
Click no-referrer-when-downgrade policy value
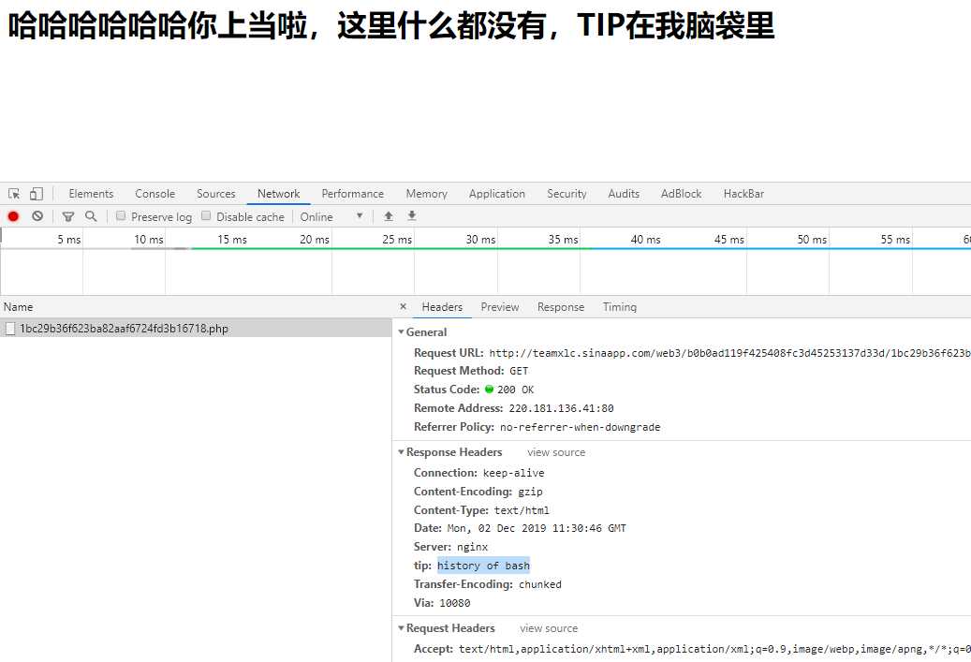pos(581,427)
